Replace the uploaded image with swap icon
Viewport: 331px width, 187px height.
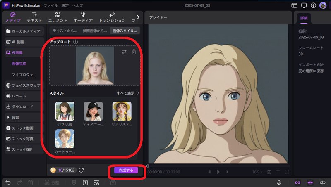tap(125, 52)
